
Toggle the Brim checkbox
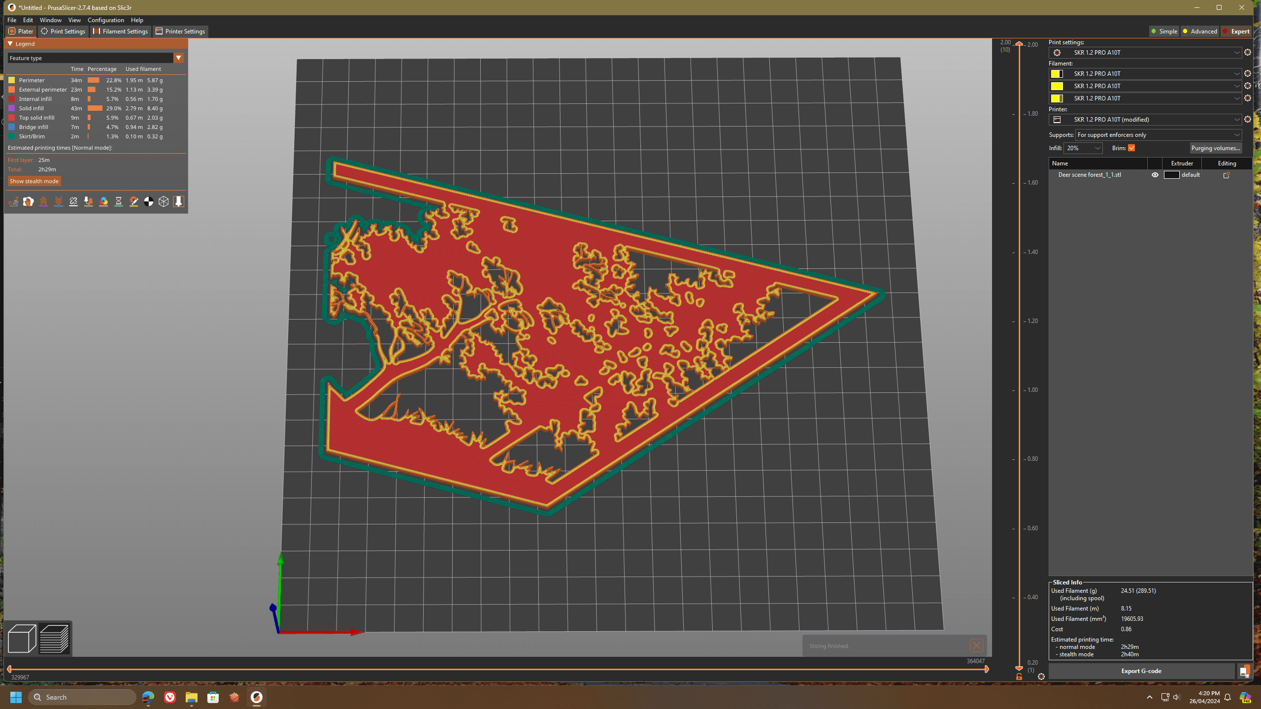[1131, 148]
